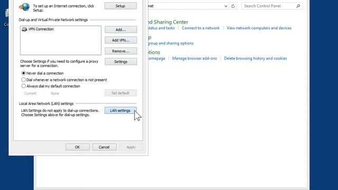Click the Add VPN... button
This screenshot has width=338, height=190.
click(121, 40)
